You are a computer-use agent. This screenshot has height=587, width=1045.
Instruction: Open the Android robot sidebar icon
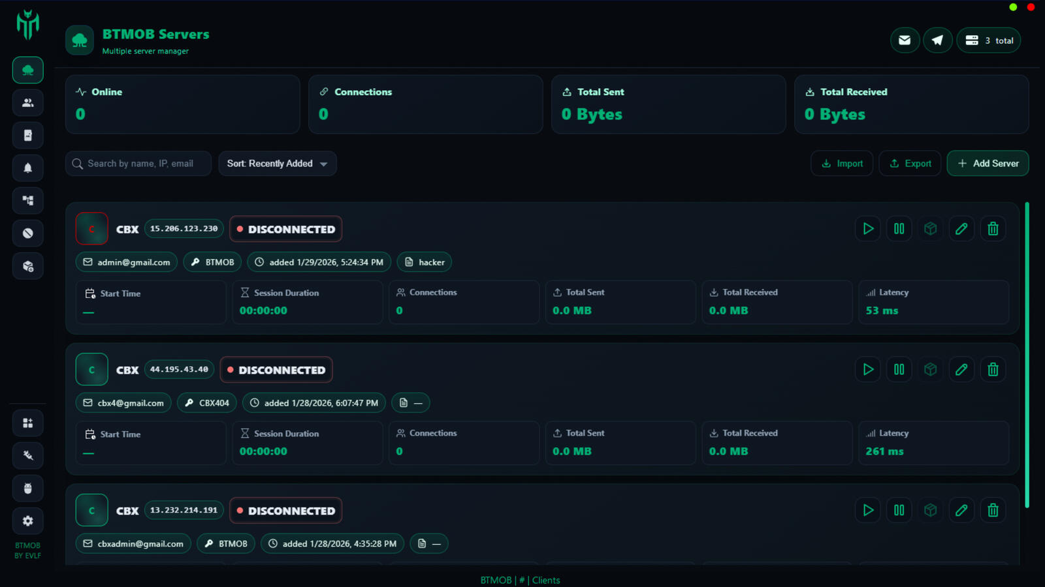click(x=28, y=488)
